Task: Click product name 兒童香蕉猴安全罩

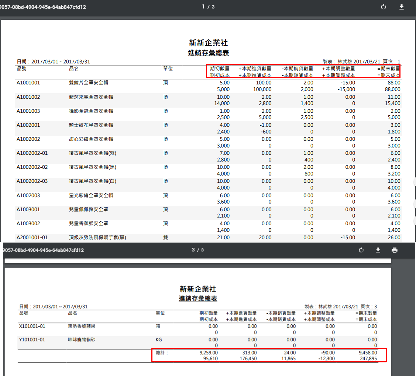Action: [x=88, y=224]
